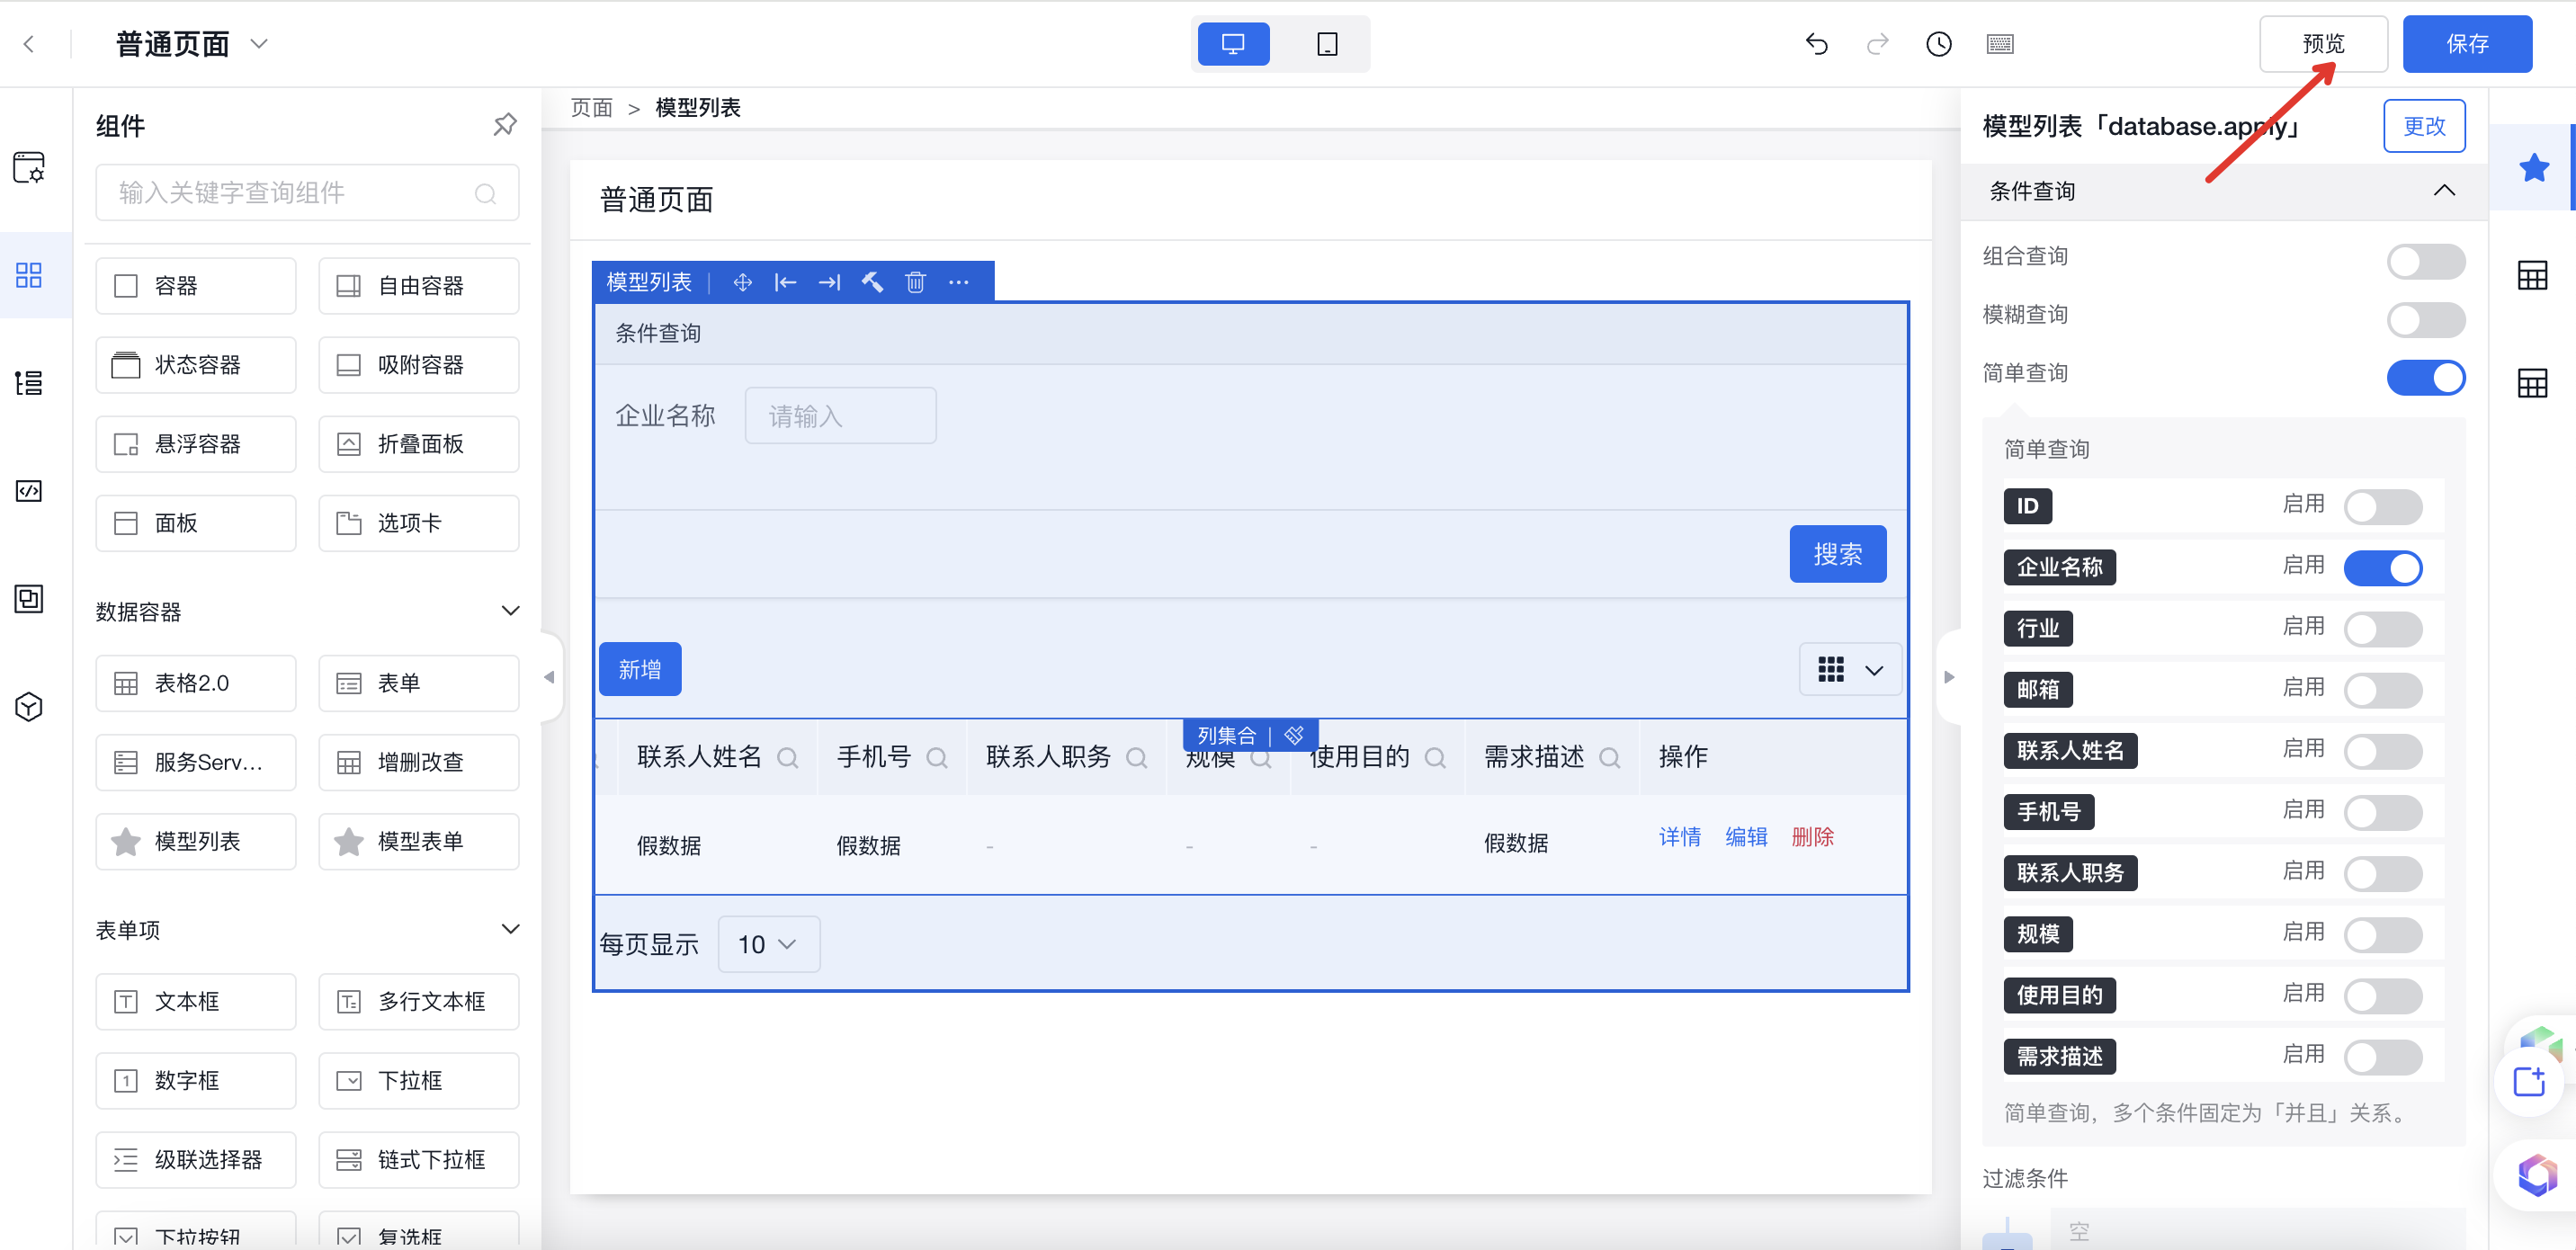Click the 预览 button

coord(2323,44)
